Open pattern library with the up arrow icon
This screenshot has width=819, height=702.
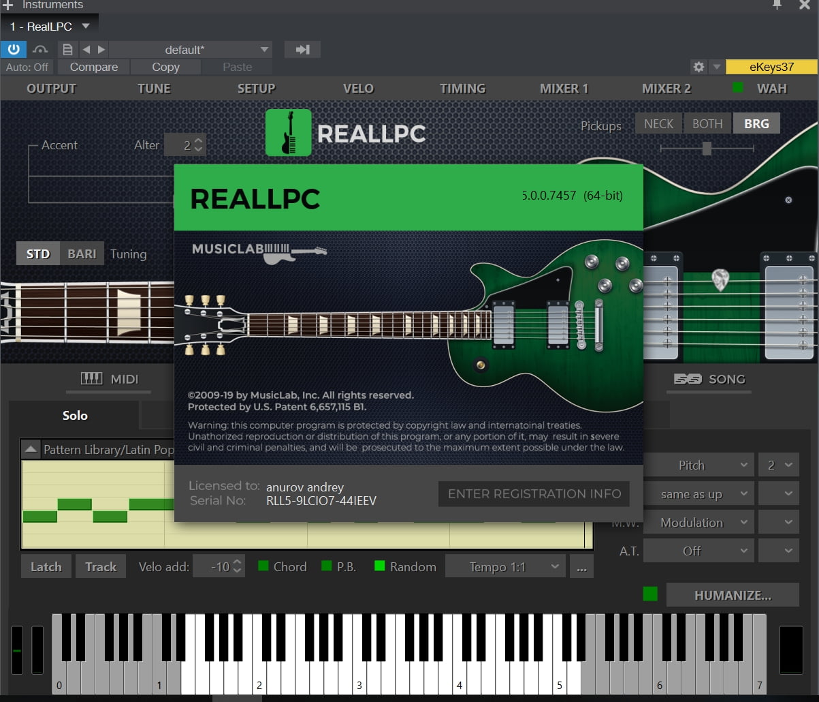tap(31, 449)
